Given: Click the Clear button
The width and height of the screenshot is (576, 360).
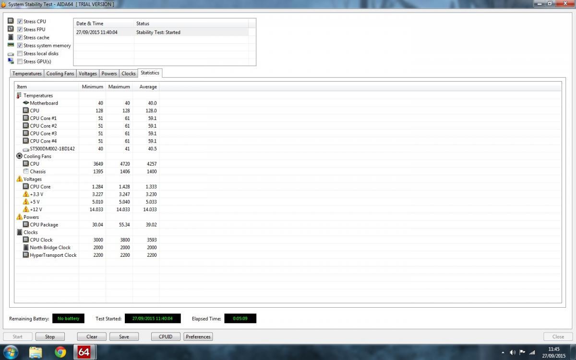Looking at the screenshot, I should 92,336.
